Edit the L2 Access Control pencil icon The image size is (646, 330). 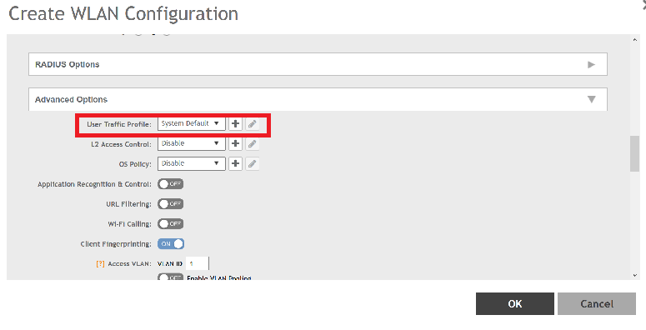tap(252, 143)
